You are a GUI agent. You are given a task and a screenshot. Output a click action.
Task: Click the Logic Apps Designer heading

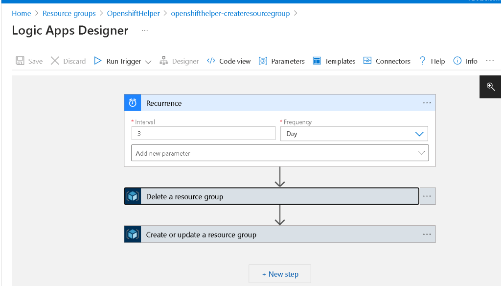point(70,30)
